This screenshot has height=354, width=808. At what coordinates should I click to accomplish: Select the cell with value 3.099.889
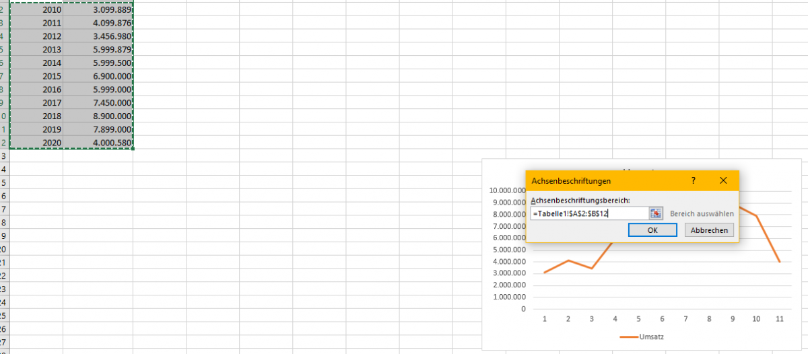[98, 10]
